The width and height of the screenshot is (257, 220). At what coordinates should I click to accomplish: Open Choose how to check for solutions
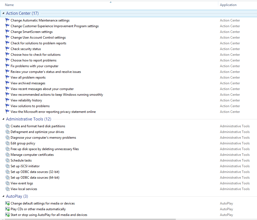coord(36,55)
